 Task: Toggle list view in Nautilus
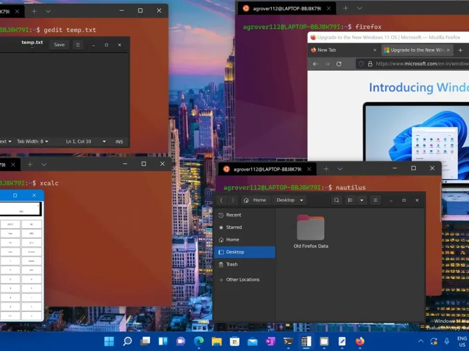350,200
